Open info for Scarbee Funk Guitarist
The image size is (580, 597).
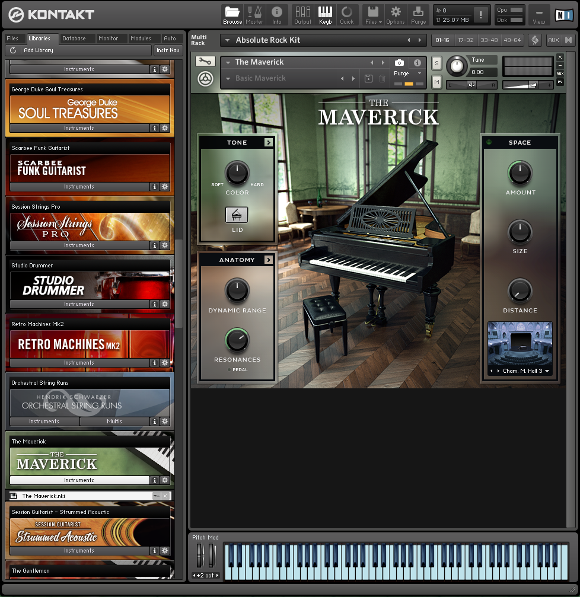pyautogui.click(x=154, y=187)
